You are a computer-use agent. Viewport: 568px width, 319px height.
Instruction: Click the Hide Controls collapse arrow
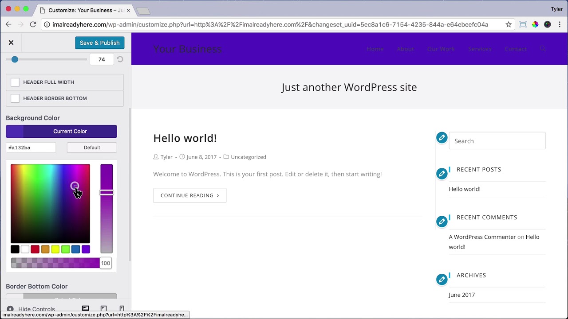10,309
